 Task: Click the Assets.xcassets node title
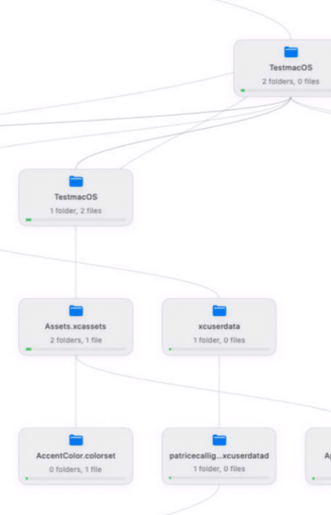76,326
